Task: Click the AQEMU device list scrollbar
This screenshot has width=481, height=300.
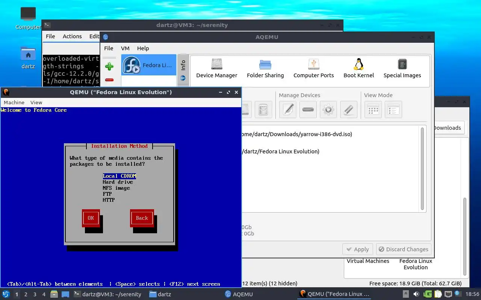Action: (x=422, y=169)
